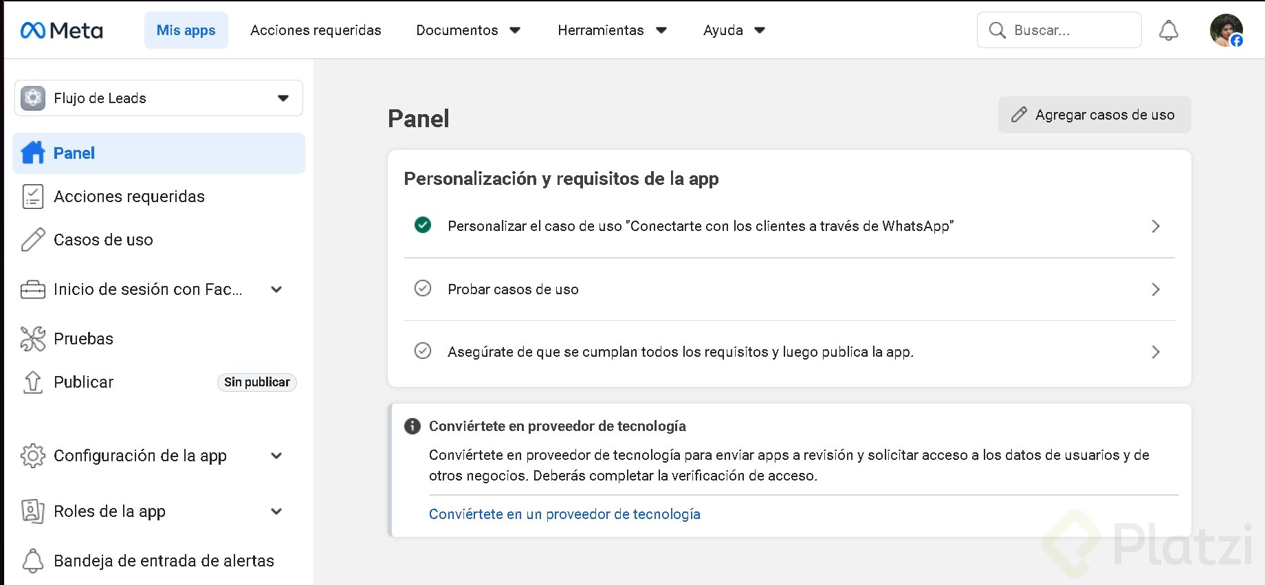Click the user profile avatar
The height and width of the screenshot is (585, 1265).
tap(1226, 30)
